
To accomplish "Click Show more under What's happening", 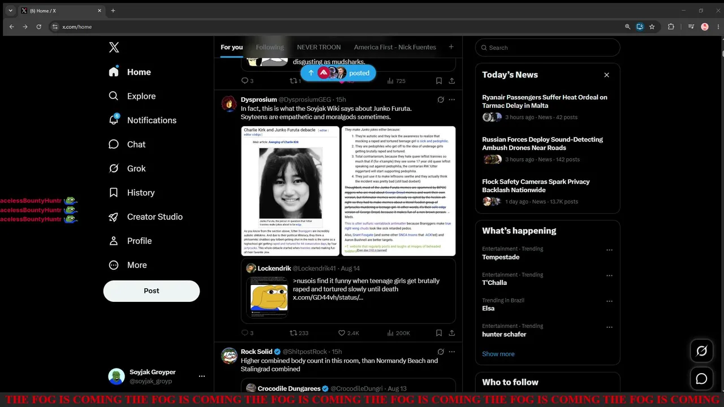I will tap(498, 354).
